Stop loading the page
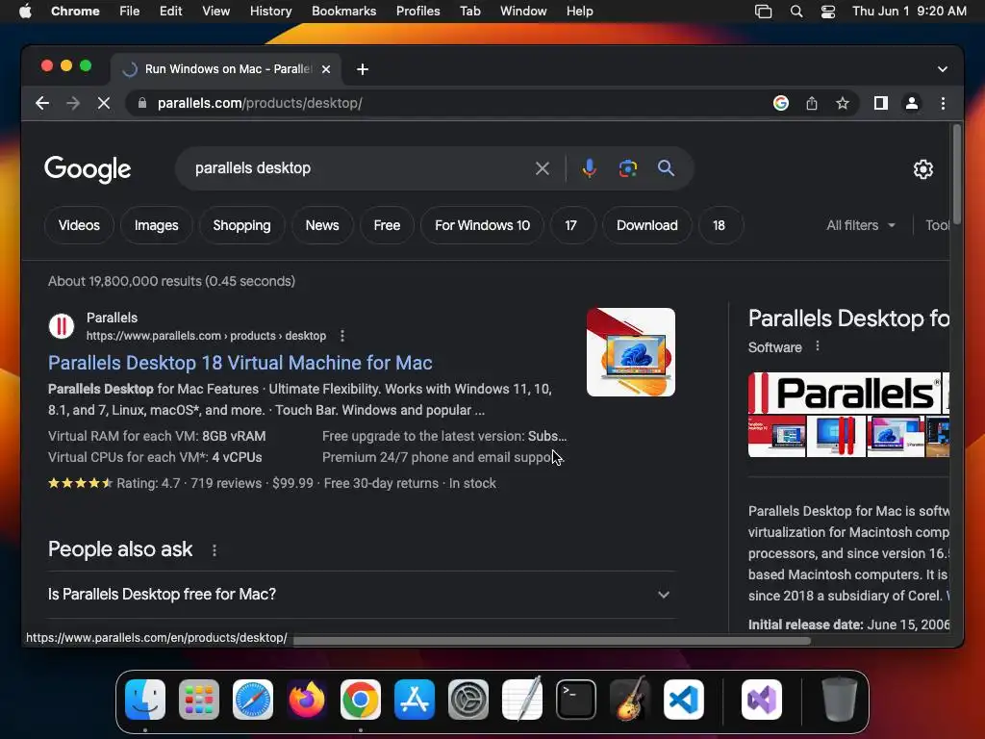 tap(104, 103)
